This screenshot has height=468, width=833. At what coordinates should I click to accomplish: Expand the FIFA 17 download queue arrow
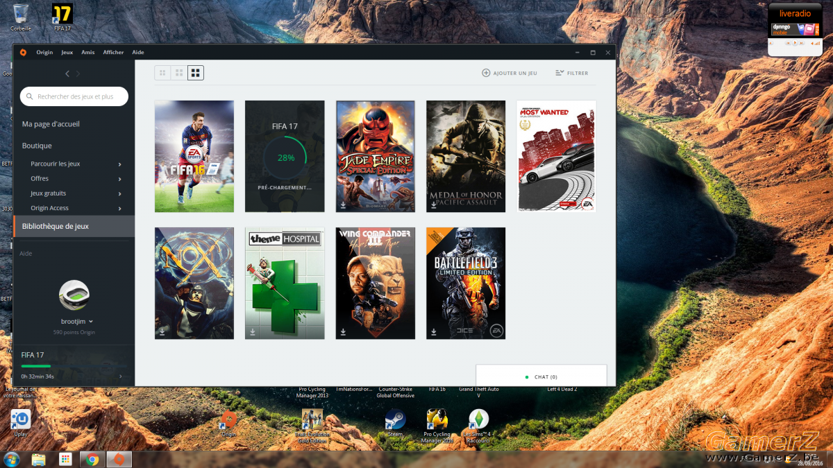[x=121, y=376]
